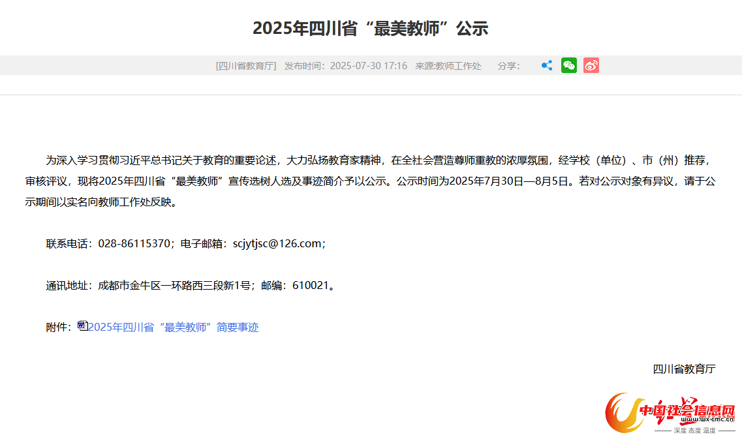The width and height of the screenshot is (742, 441).
Task: Click the publish time 2025-07-30 17:16
Action: (x=368, y=66)
